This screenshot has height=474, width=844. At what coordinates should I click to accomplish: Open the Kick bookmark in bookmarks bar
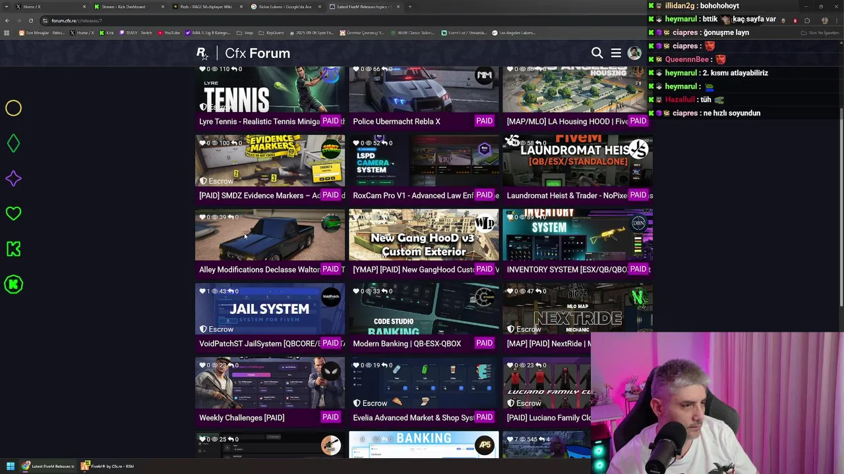tap(106, 32)
